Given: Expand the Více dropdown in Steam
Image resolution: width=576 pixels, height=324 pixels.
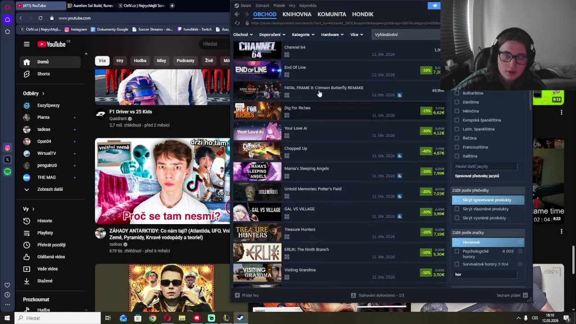Looking at the screenshot, I should point(356,35).
